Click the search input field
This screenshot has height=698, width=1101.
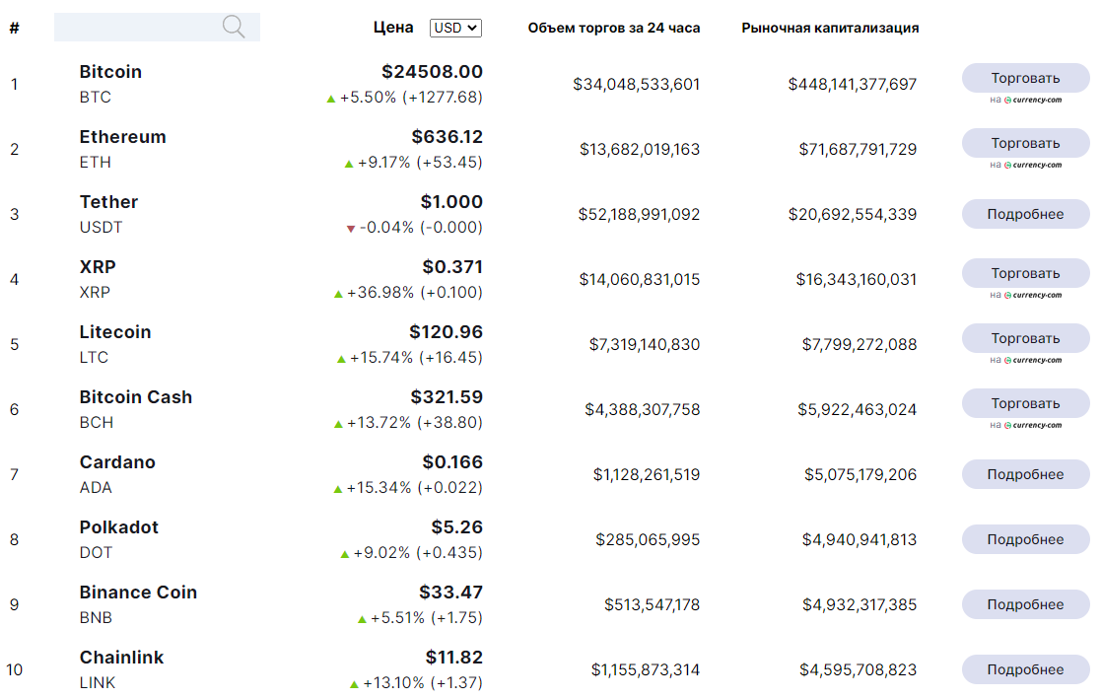pos(138,27)
